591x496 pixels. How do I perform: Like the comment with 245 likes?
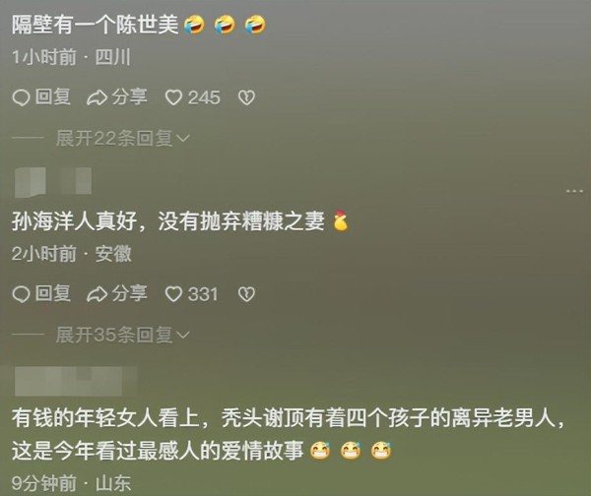pos(173,97)
